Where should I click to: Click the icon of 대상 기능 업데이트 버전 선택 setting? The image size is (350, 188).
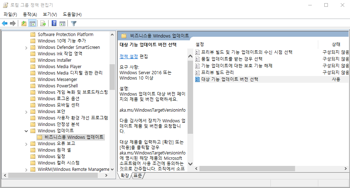(x=197, y=79)
